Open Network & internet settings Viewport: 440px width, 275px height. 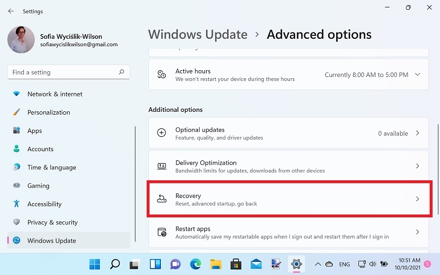[x=68, y=94]
